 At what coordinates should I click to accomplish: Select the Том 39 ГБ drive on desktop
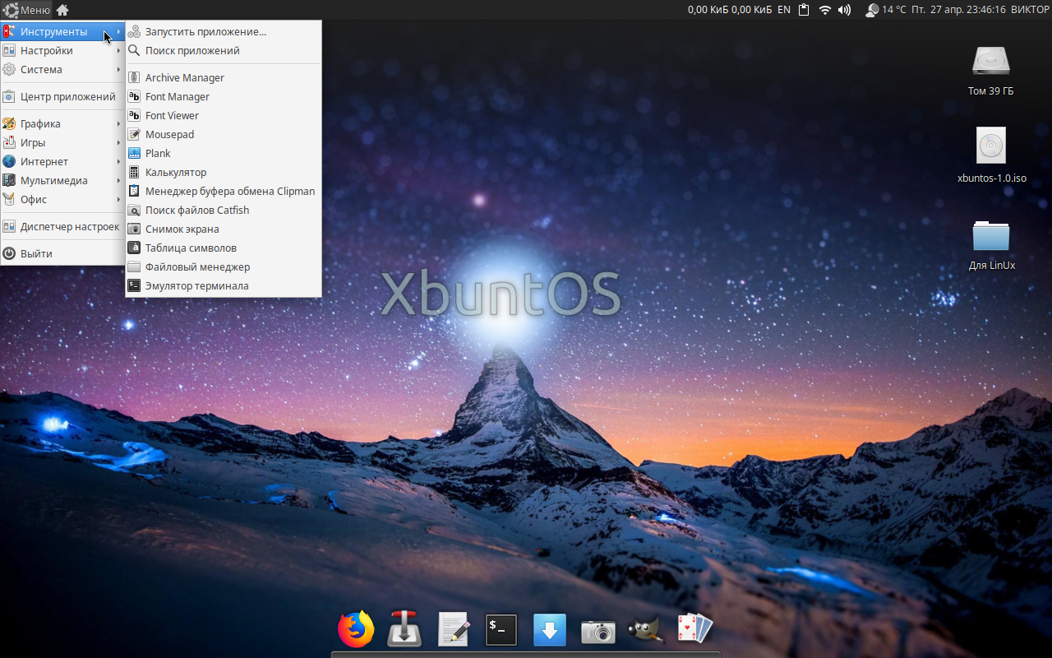tap(990, 71)
